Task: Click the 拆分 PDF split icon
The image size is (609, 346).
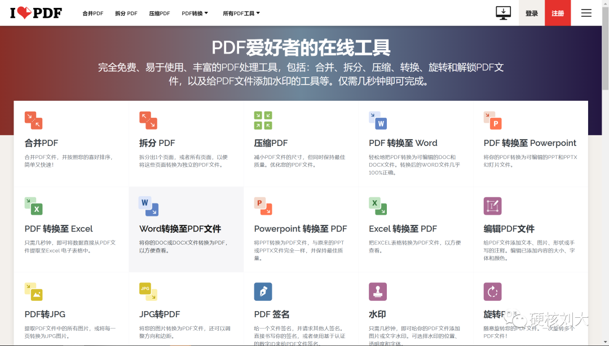Action: pos(148,121)
